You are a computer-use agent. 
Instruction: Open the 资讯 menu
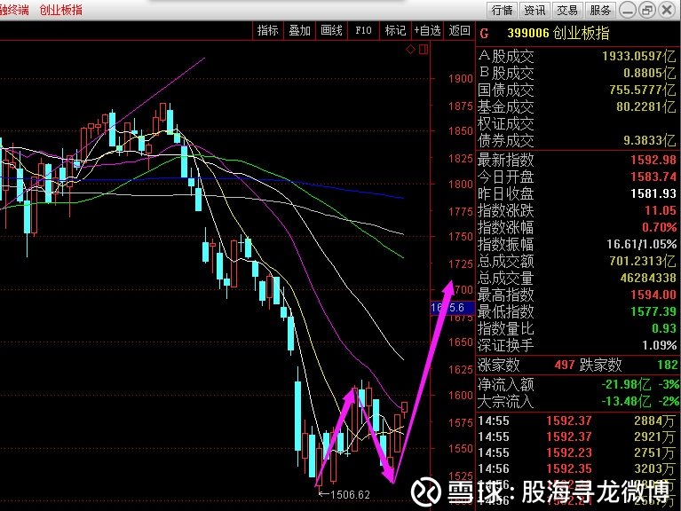point(535,10)
